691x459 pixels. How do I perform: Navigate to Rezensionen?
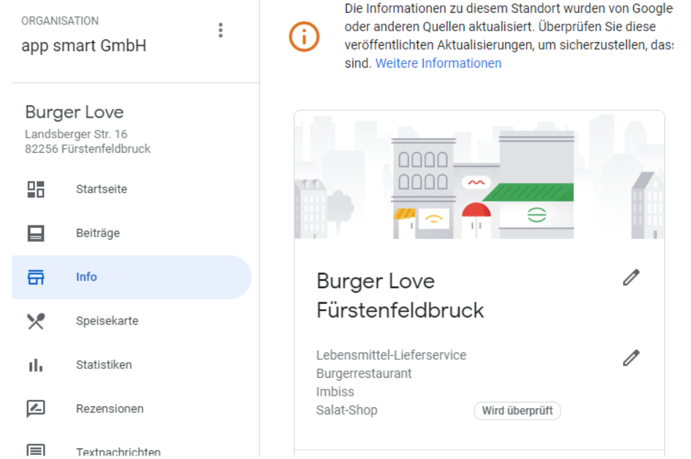(110, 409)
